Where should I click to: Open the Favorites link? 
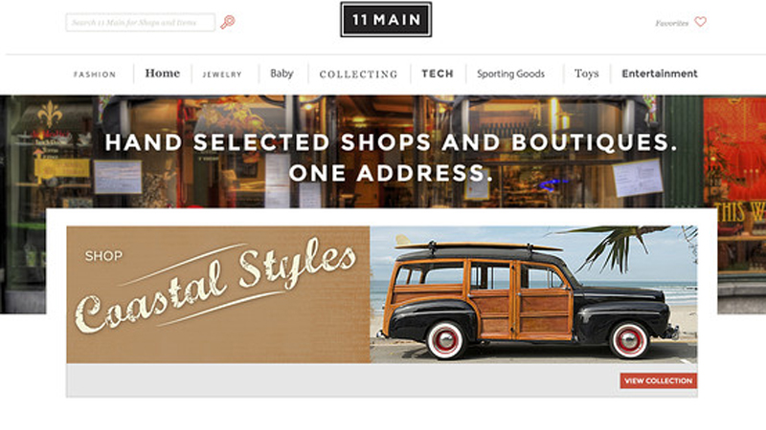[x=672, y=23]
